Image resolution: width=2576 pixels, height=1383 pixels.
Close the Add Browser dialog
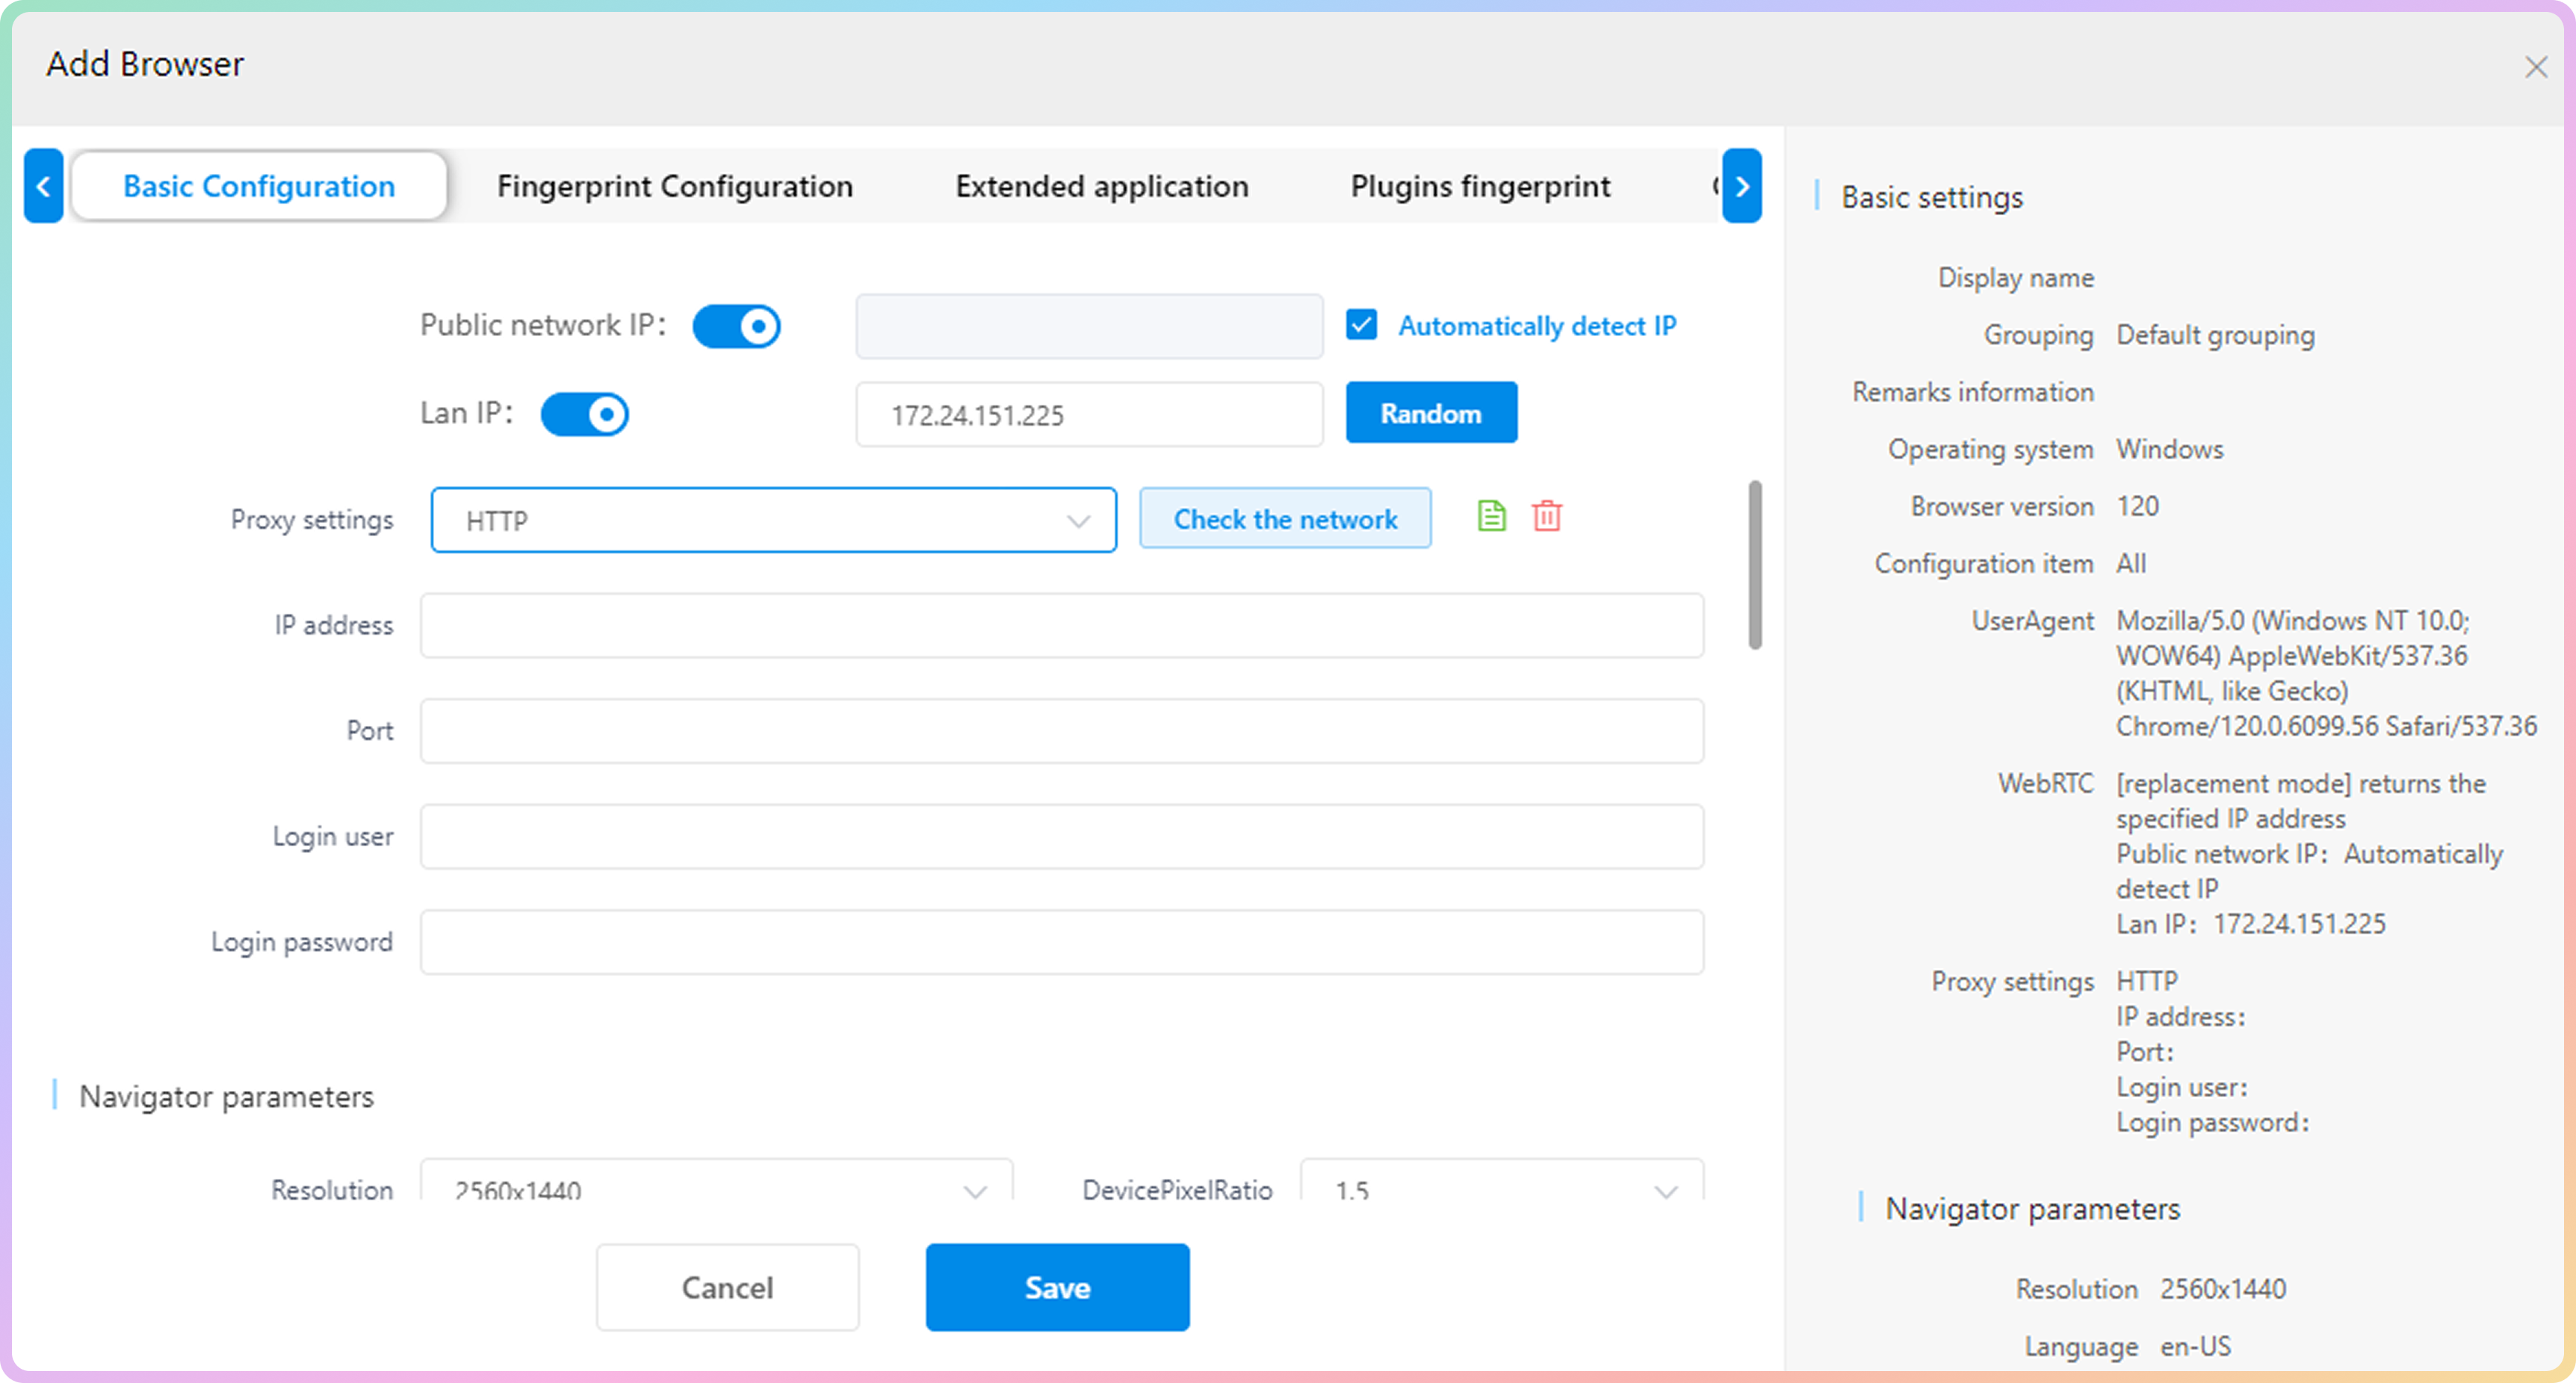tap(2535, 68)
